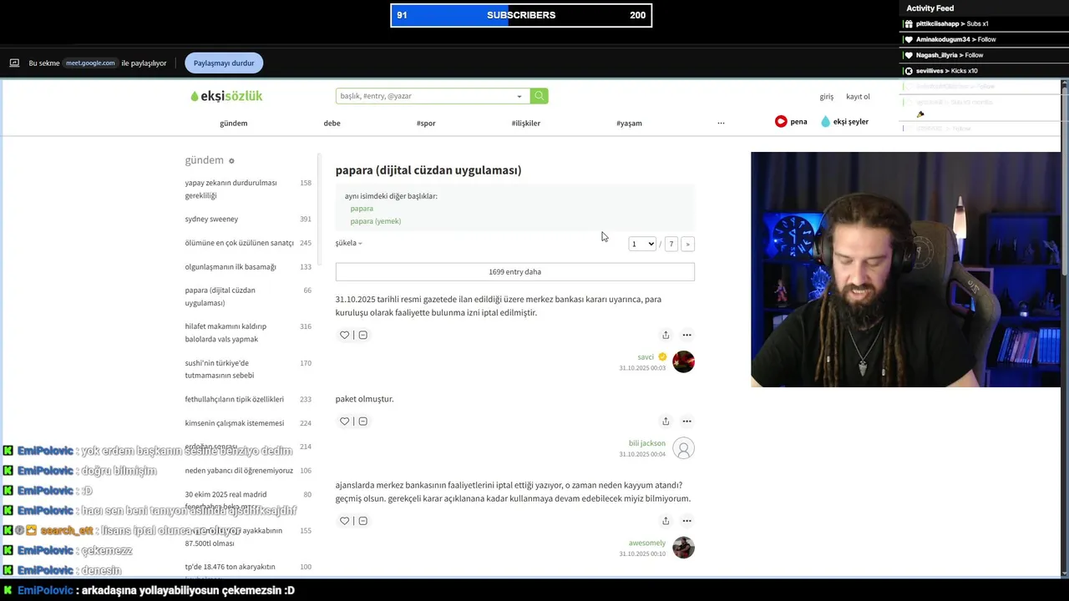Favorite savci's entry with heart icon

(x=344, y=335)
